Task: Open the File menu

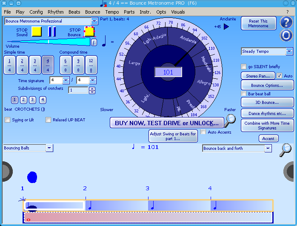Action: [7, 12]
